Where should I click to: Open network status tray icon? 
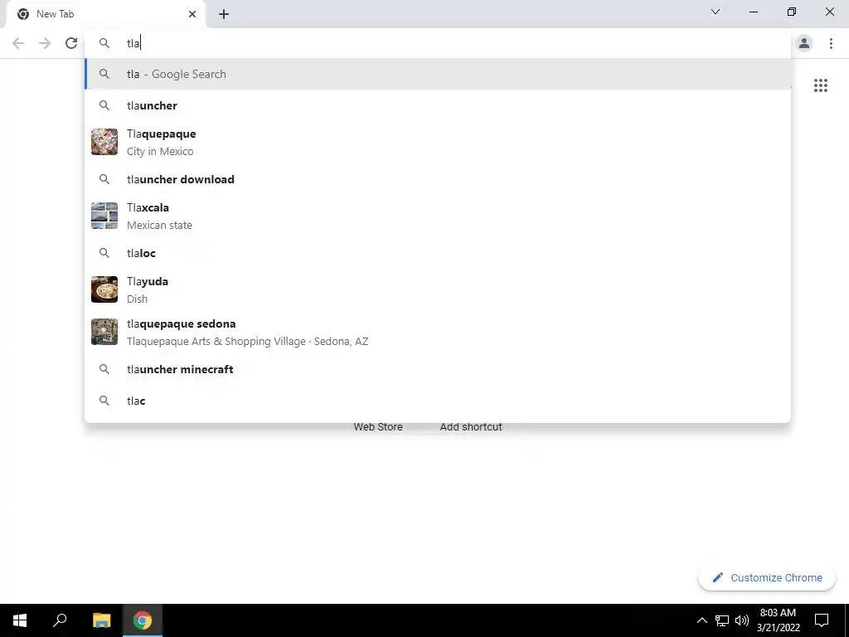point(722,620)
